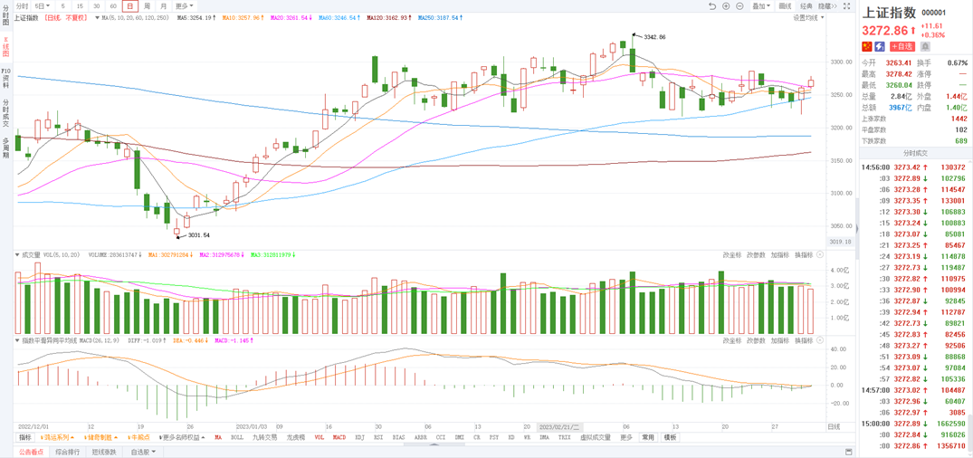This screenshot has width=973, height=458.
Task: Toggle the BOLL indicator
Action: pyautogui.click(x=237, y=437)
